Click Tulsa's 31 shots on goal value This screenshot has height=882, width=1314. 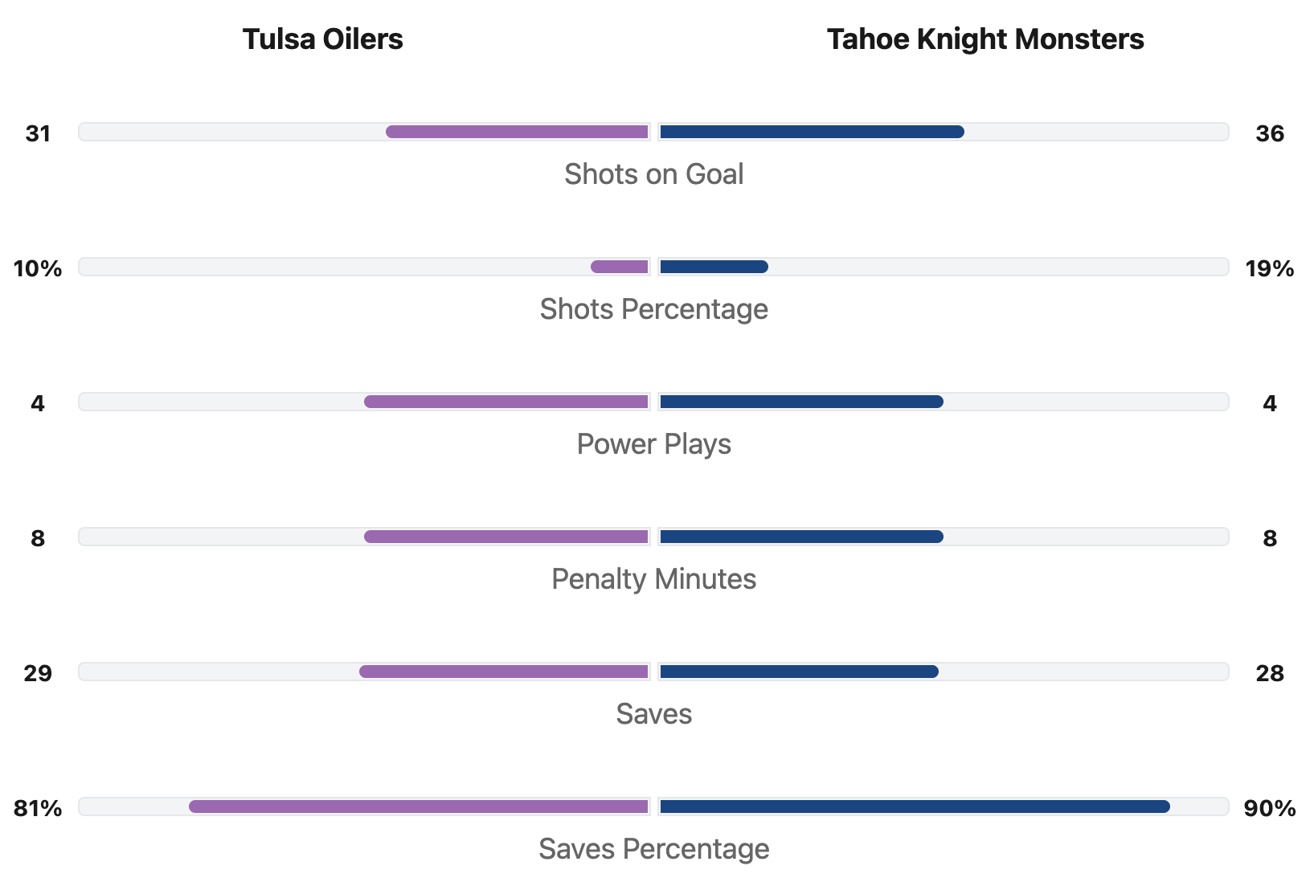tap(38, 133)
